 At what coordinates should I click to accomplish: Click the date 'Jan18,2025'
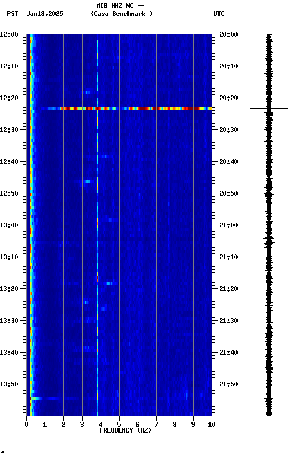[x=44, y=14]
